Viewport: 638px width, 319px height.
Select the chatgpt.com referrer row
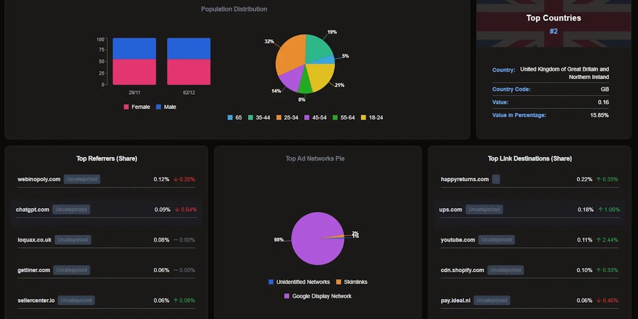click(106, 209)
